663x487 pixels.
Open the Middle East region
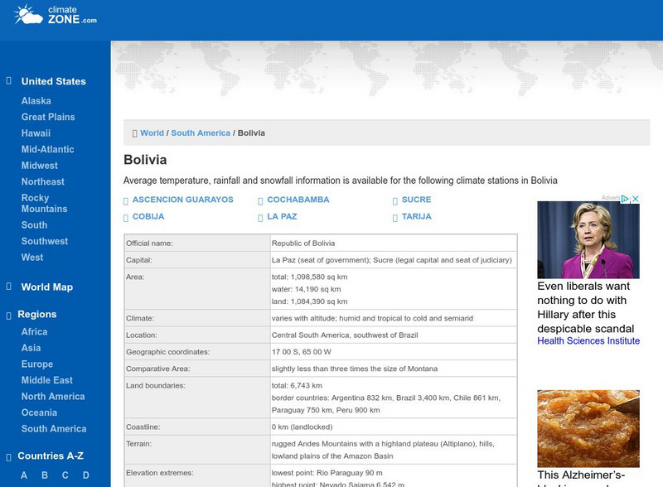pyautogui.click(x=47, y=380)
